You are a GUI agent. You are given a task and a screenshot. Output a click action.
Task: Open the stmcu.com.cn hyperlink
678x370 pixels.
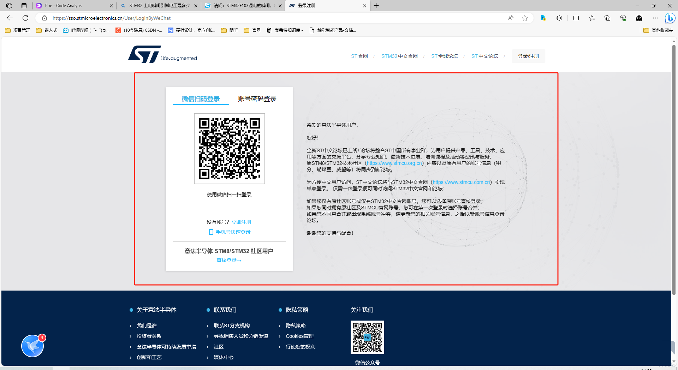click(461, 182)
